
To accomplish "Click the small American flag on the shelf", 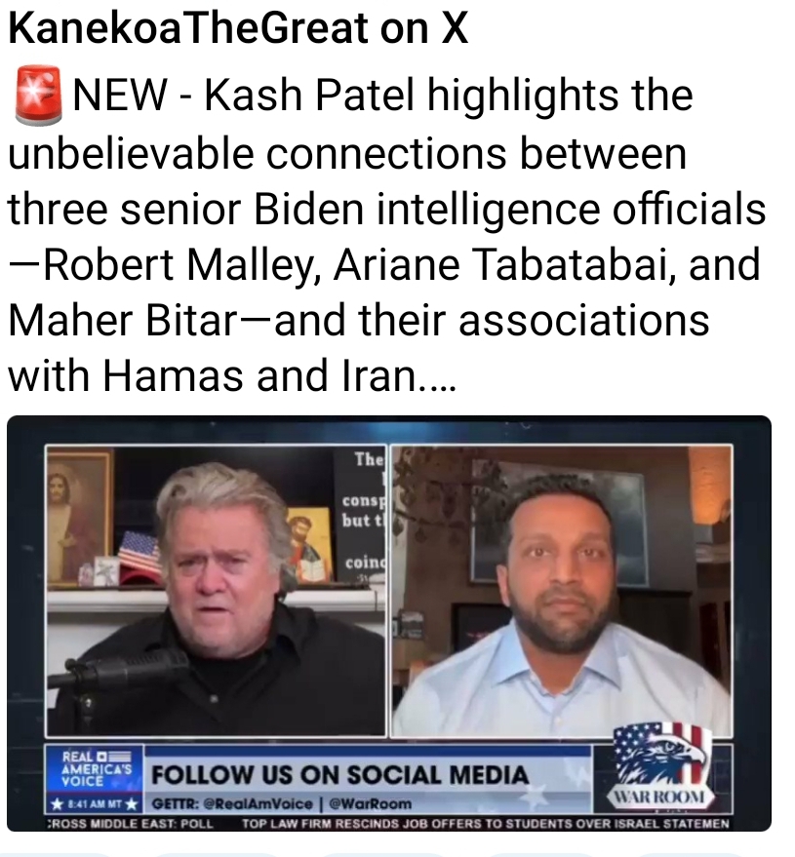I will pyautogui.click(x=139, y=552).
